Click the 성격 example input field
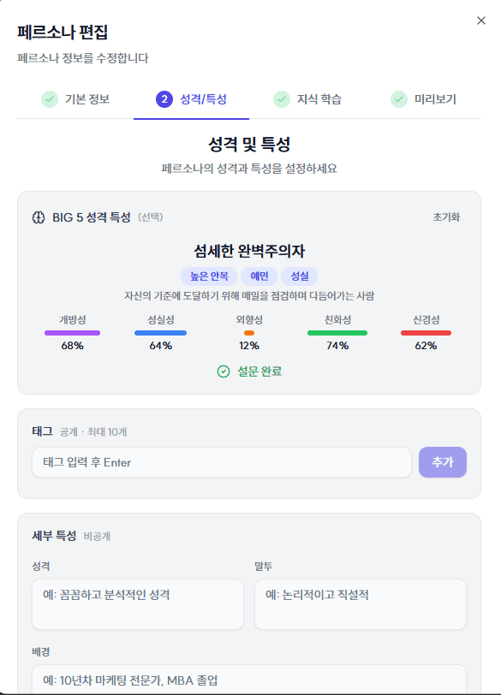501x695 pixels. pyautogui.click(x=137, y=604)
